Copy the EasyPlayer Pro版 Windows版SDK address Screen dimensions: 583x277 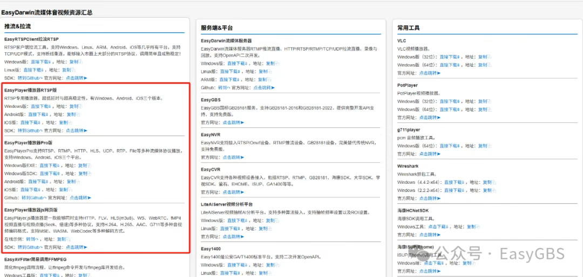85,174
